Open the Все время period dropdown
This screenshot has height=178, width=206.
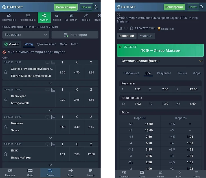26,35
